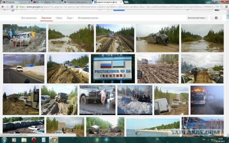Switch to the ЯПлакалъ tab
229x143 pixels.
15,2
